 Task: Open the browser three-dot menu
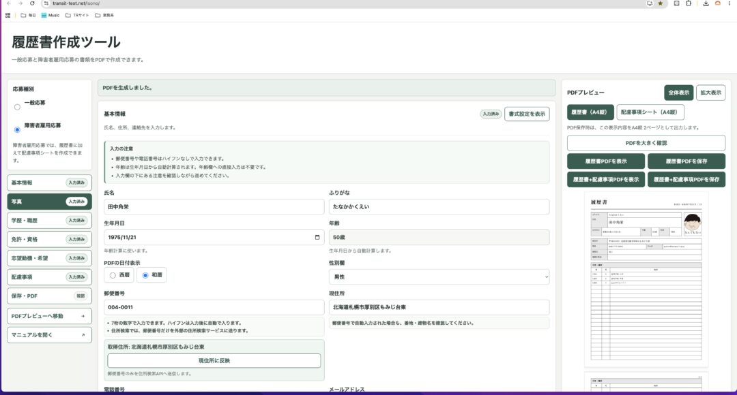click(x=730, y=3)
